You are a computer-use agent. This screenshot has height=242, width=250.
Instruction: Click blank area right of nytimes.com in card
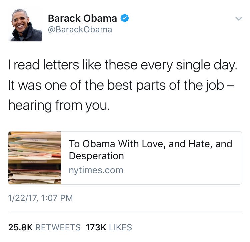[x=182, y=170]
